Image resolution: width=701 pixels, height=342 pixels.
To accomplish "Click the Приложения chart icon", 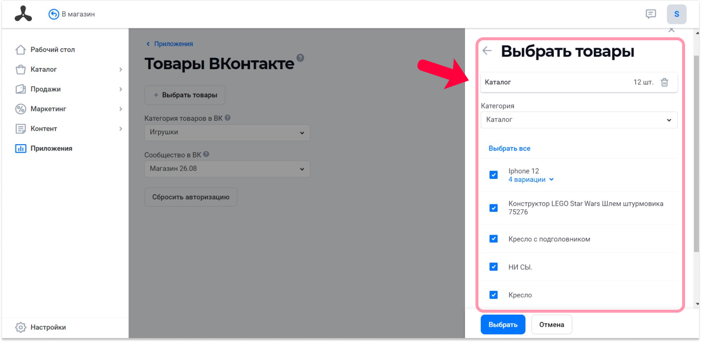I will point(20,148).
